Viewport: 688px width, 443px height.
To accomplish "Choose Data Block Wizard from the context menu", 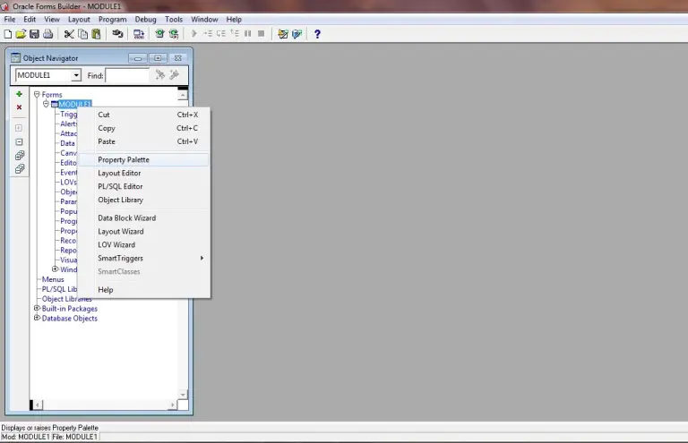I will 144,217.
